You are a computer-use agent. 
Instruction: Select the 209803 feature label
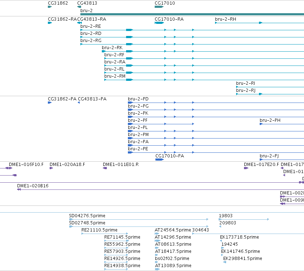tap(228, 223)
